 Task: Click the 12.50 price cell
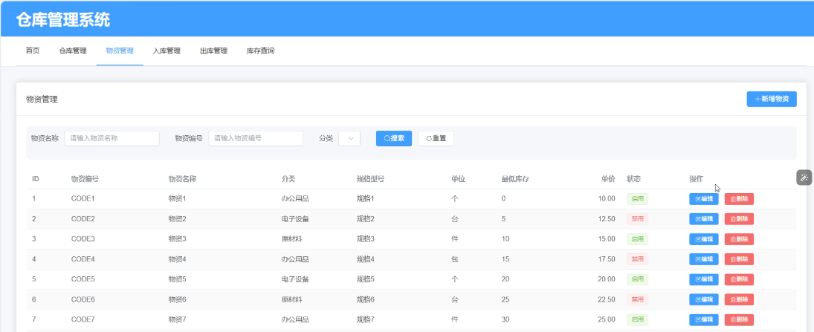pyautogui.click(x=607, y=219)
